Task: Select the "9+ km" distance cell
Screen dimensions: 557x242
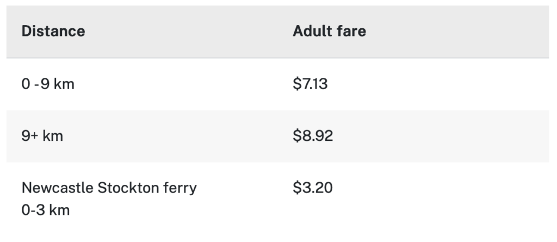Action: [42, 136]
